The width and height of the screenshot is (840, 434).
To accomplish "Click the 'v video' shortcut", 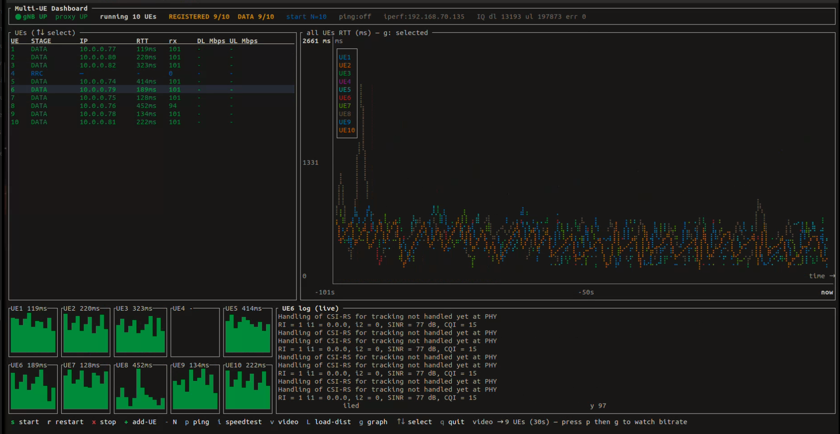I will tap(284, 422).
